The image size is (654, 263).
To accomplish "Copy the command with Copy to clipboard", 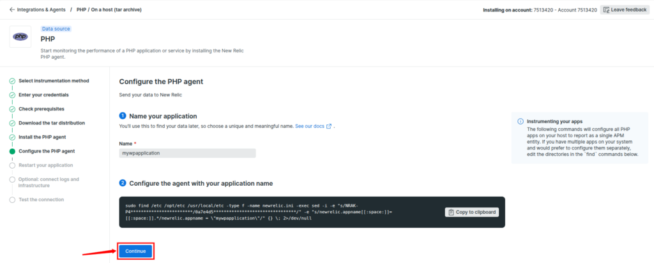I will click(x=472, y=212).
